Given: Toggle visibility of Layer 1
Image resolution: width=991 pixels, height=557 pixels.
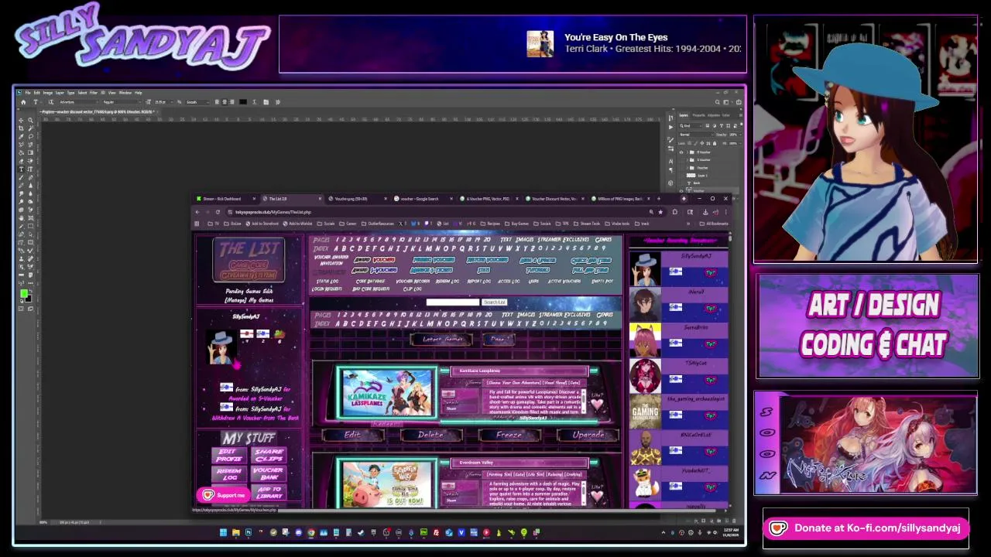Looking at the screenshot, I should click(x=681, y=176).
